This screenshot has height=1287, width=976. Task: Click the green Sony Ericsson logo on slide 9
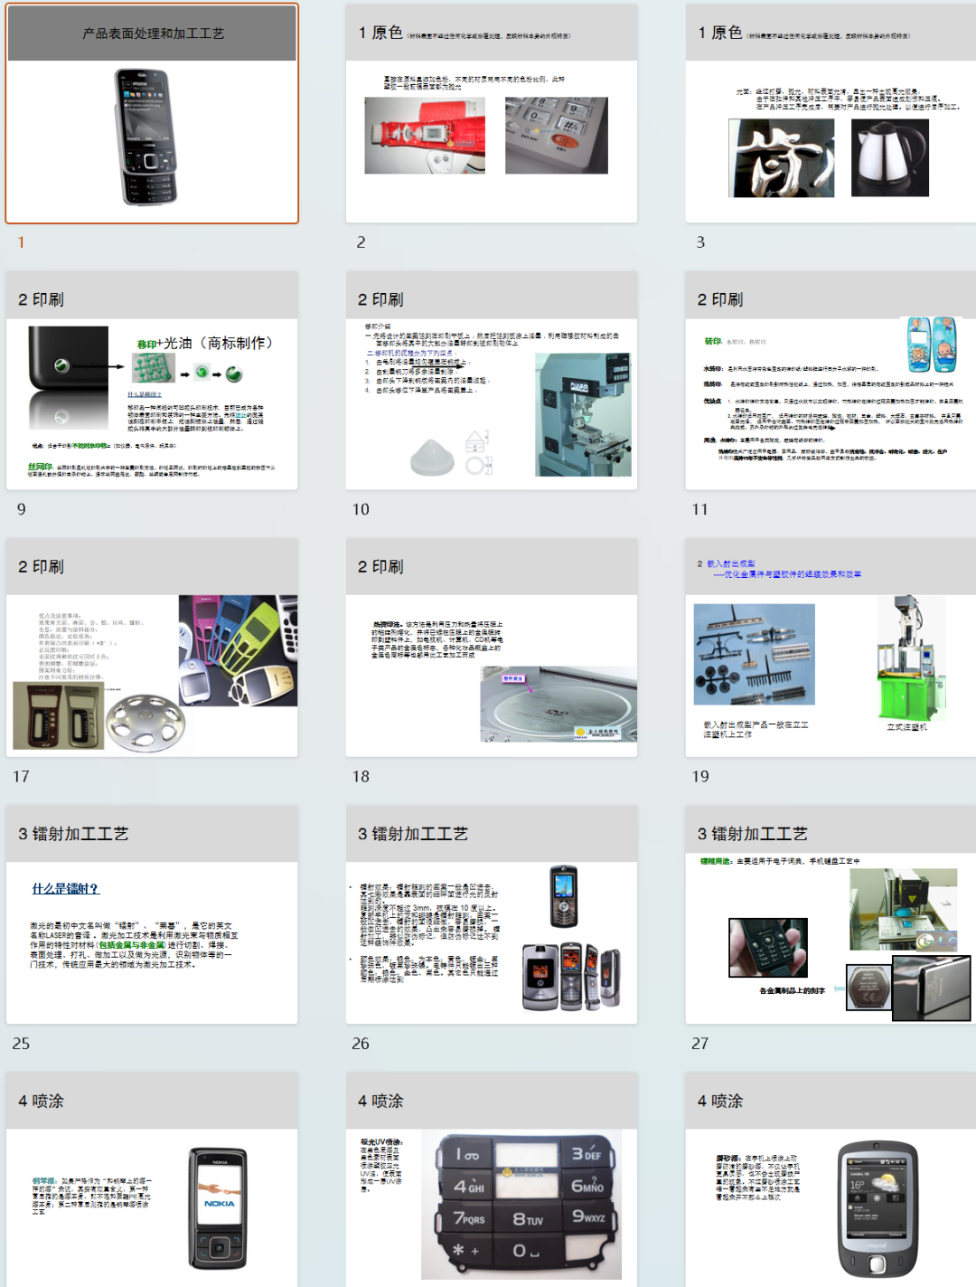(x=233, y=373)
